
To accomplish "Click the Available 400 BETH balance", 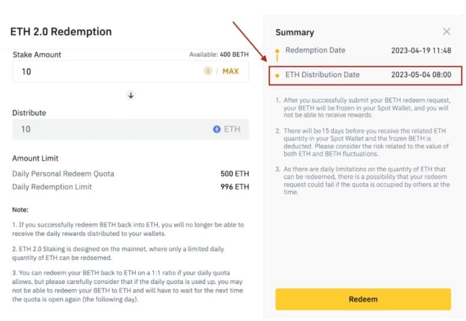I will 219,55.
